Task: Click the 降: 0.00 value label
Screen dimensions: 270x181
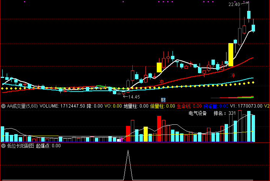Action: point(95,106)
